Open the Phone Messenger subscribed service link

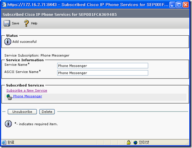pyautogui.click(x=28, y=96)
